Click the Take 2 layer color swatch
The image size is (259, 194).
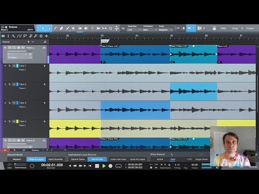click(17, 85)
